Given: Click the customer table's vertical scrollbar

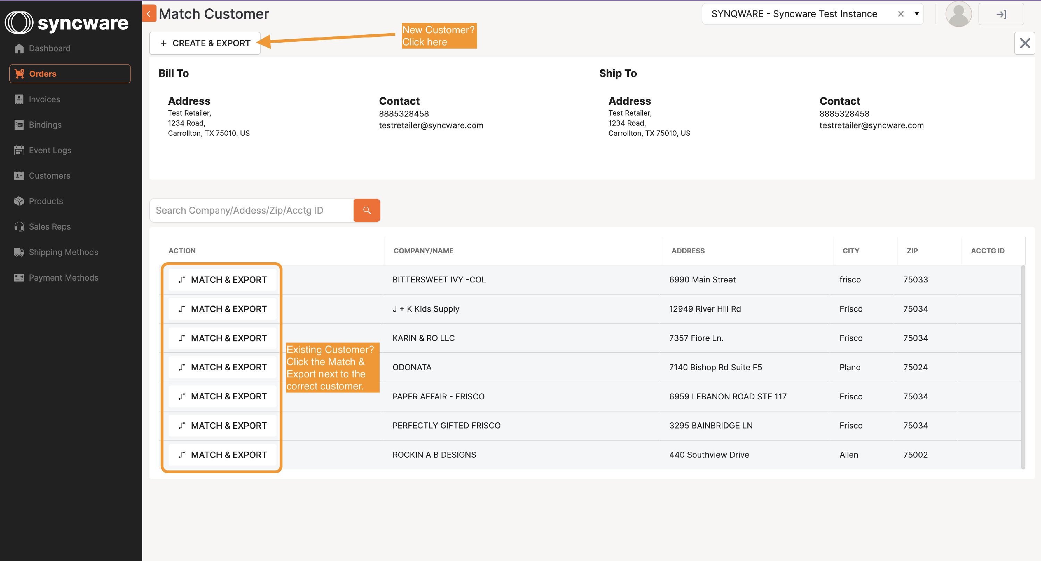Looking at the screenshot, I should tap(1023, 367).
